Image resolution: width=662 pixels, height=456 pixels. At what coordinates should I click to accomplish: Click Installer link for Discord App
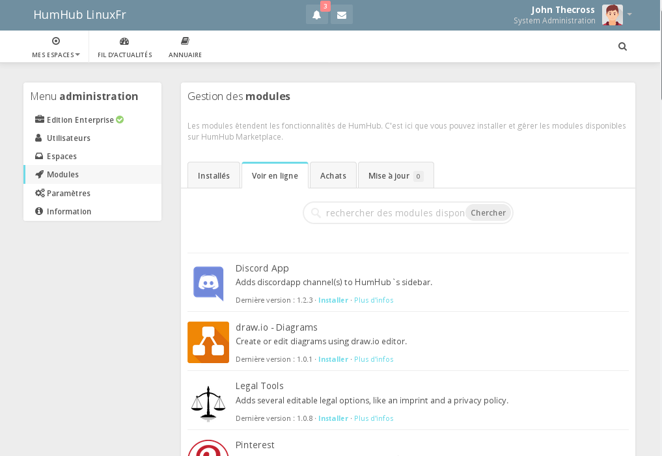[x=333, y=300]
